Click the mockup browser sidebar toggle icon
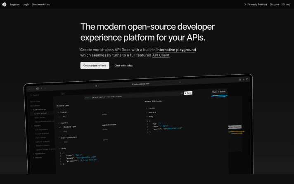294x184 pixels. pyautogui.click(x=38, y=88)
